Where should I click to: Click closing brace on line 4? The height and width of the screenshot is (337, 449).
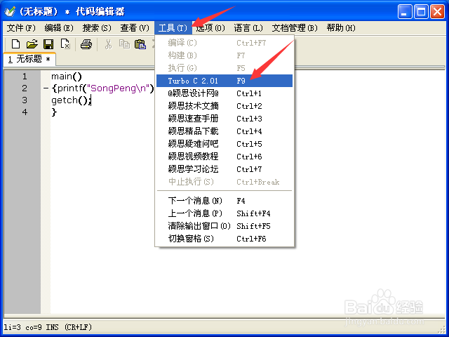click(x=54, y=112)
